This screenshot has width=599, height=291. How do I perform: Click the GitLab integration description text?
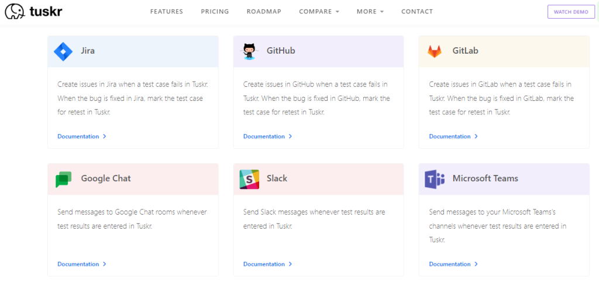pyautogui.click(x=501, y=99)
